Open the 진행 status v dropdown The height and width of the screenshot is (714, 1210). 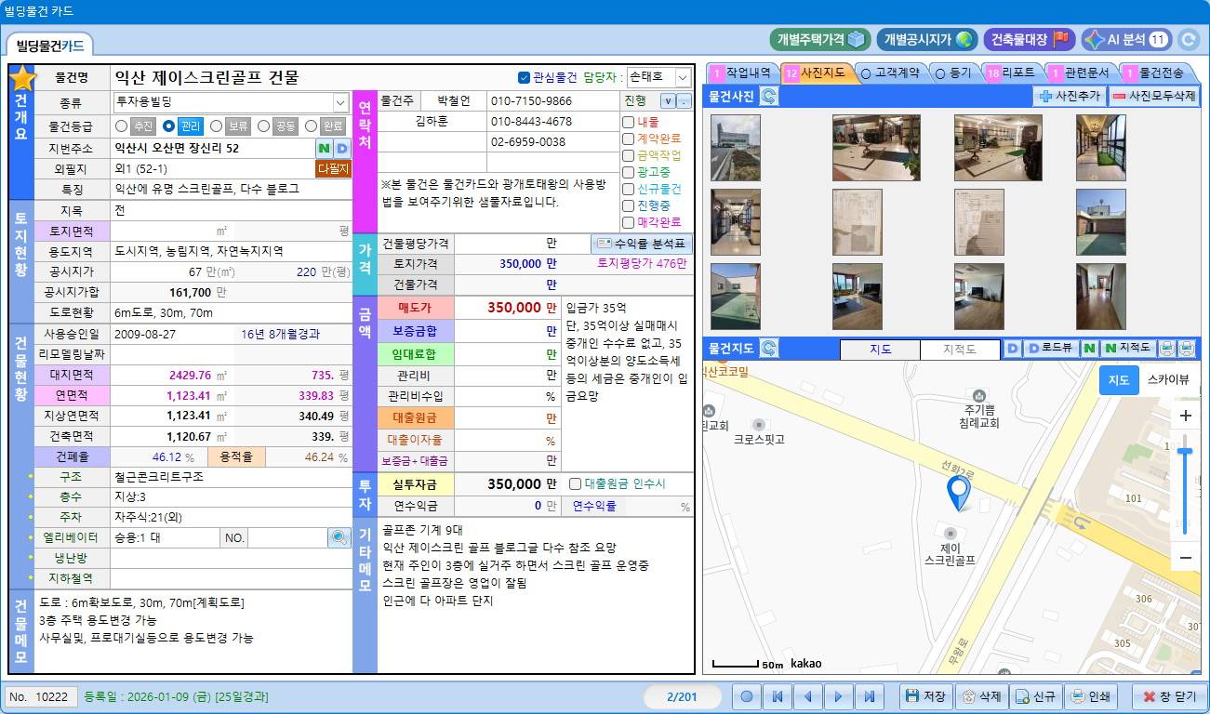668,100
